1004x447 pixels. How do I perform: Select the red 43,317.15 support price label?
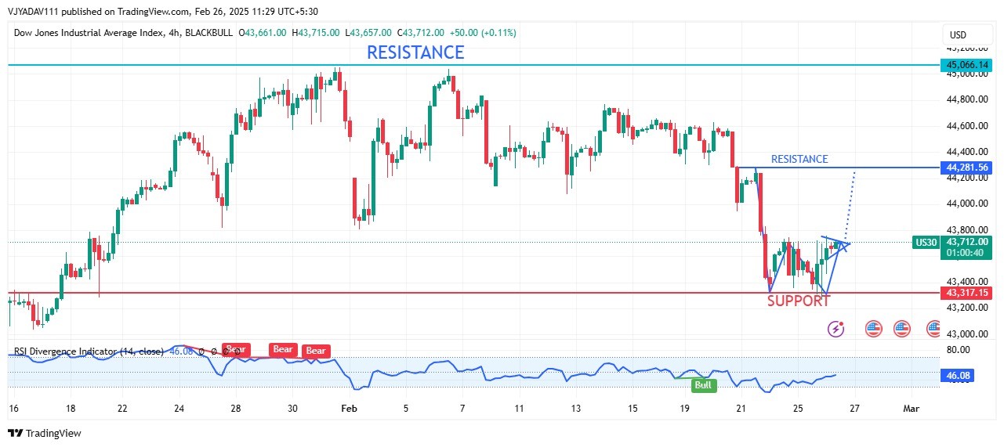tap(967, 293)
